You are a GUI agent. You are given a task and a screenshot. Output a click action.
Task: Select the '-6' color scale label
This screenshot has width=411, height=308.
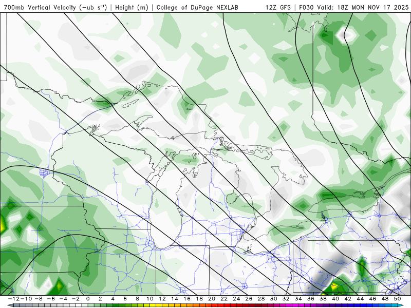(x=51, y=299)
